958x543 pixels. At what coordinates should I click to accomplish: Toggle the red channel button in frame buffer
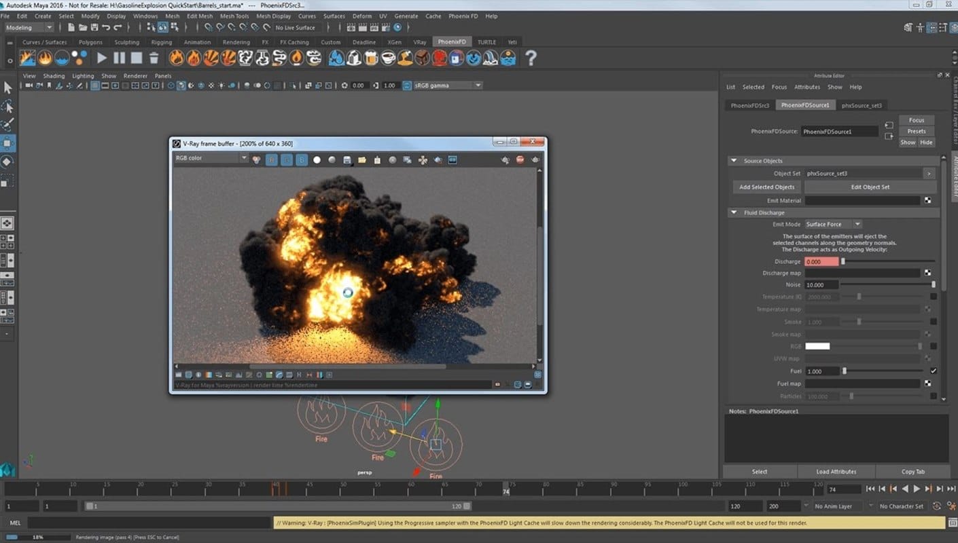click(271, 160)
